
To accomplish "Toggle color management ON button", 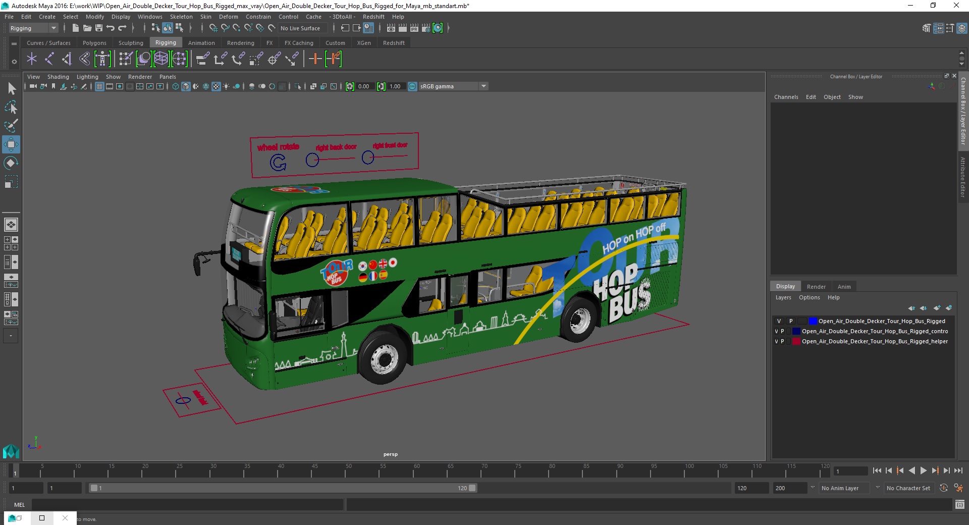I will [x=412, y=86].
